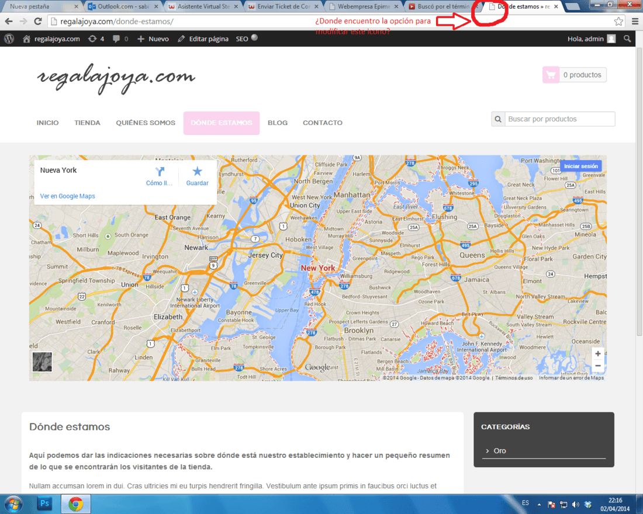Open Ver en Google Maps link

tap(68, 196)
